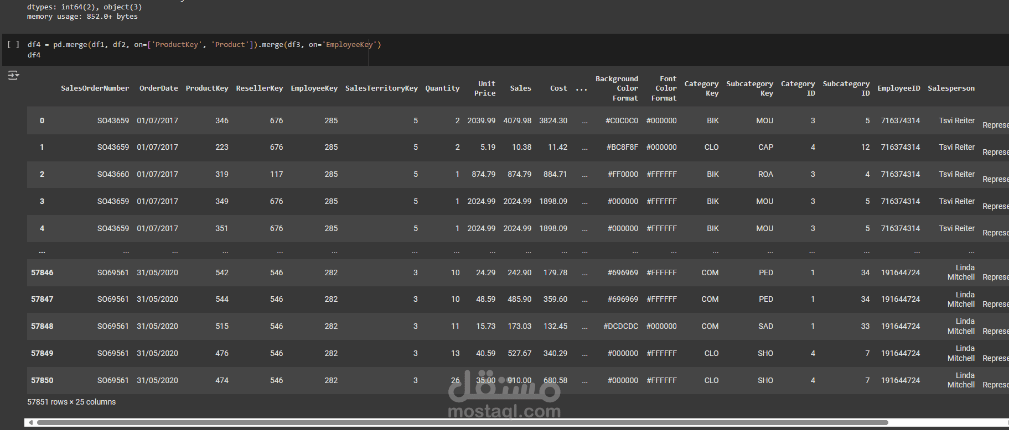Click row index 57850
The width and height of the screenshot is (1009, 430).
[x=42, y=380]
